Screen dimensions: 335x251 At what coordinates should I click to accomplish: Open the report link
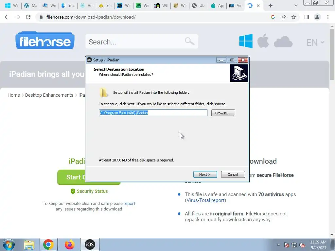click(x=129, y=203)
